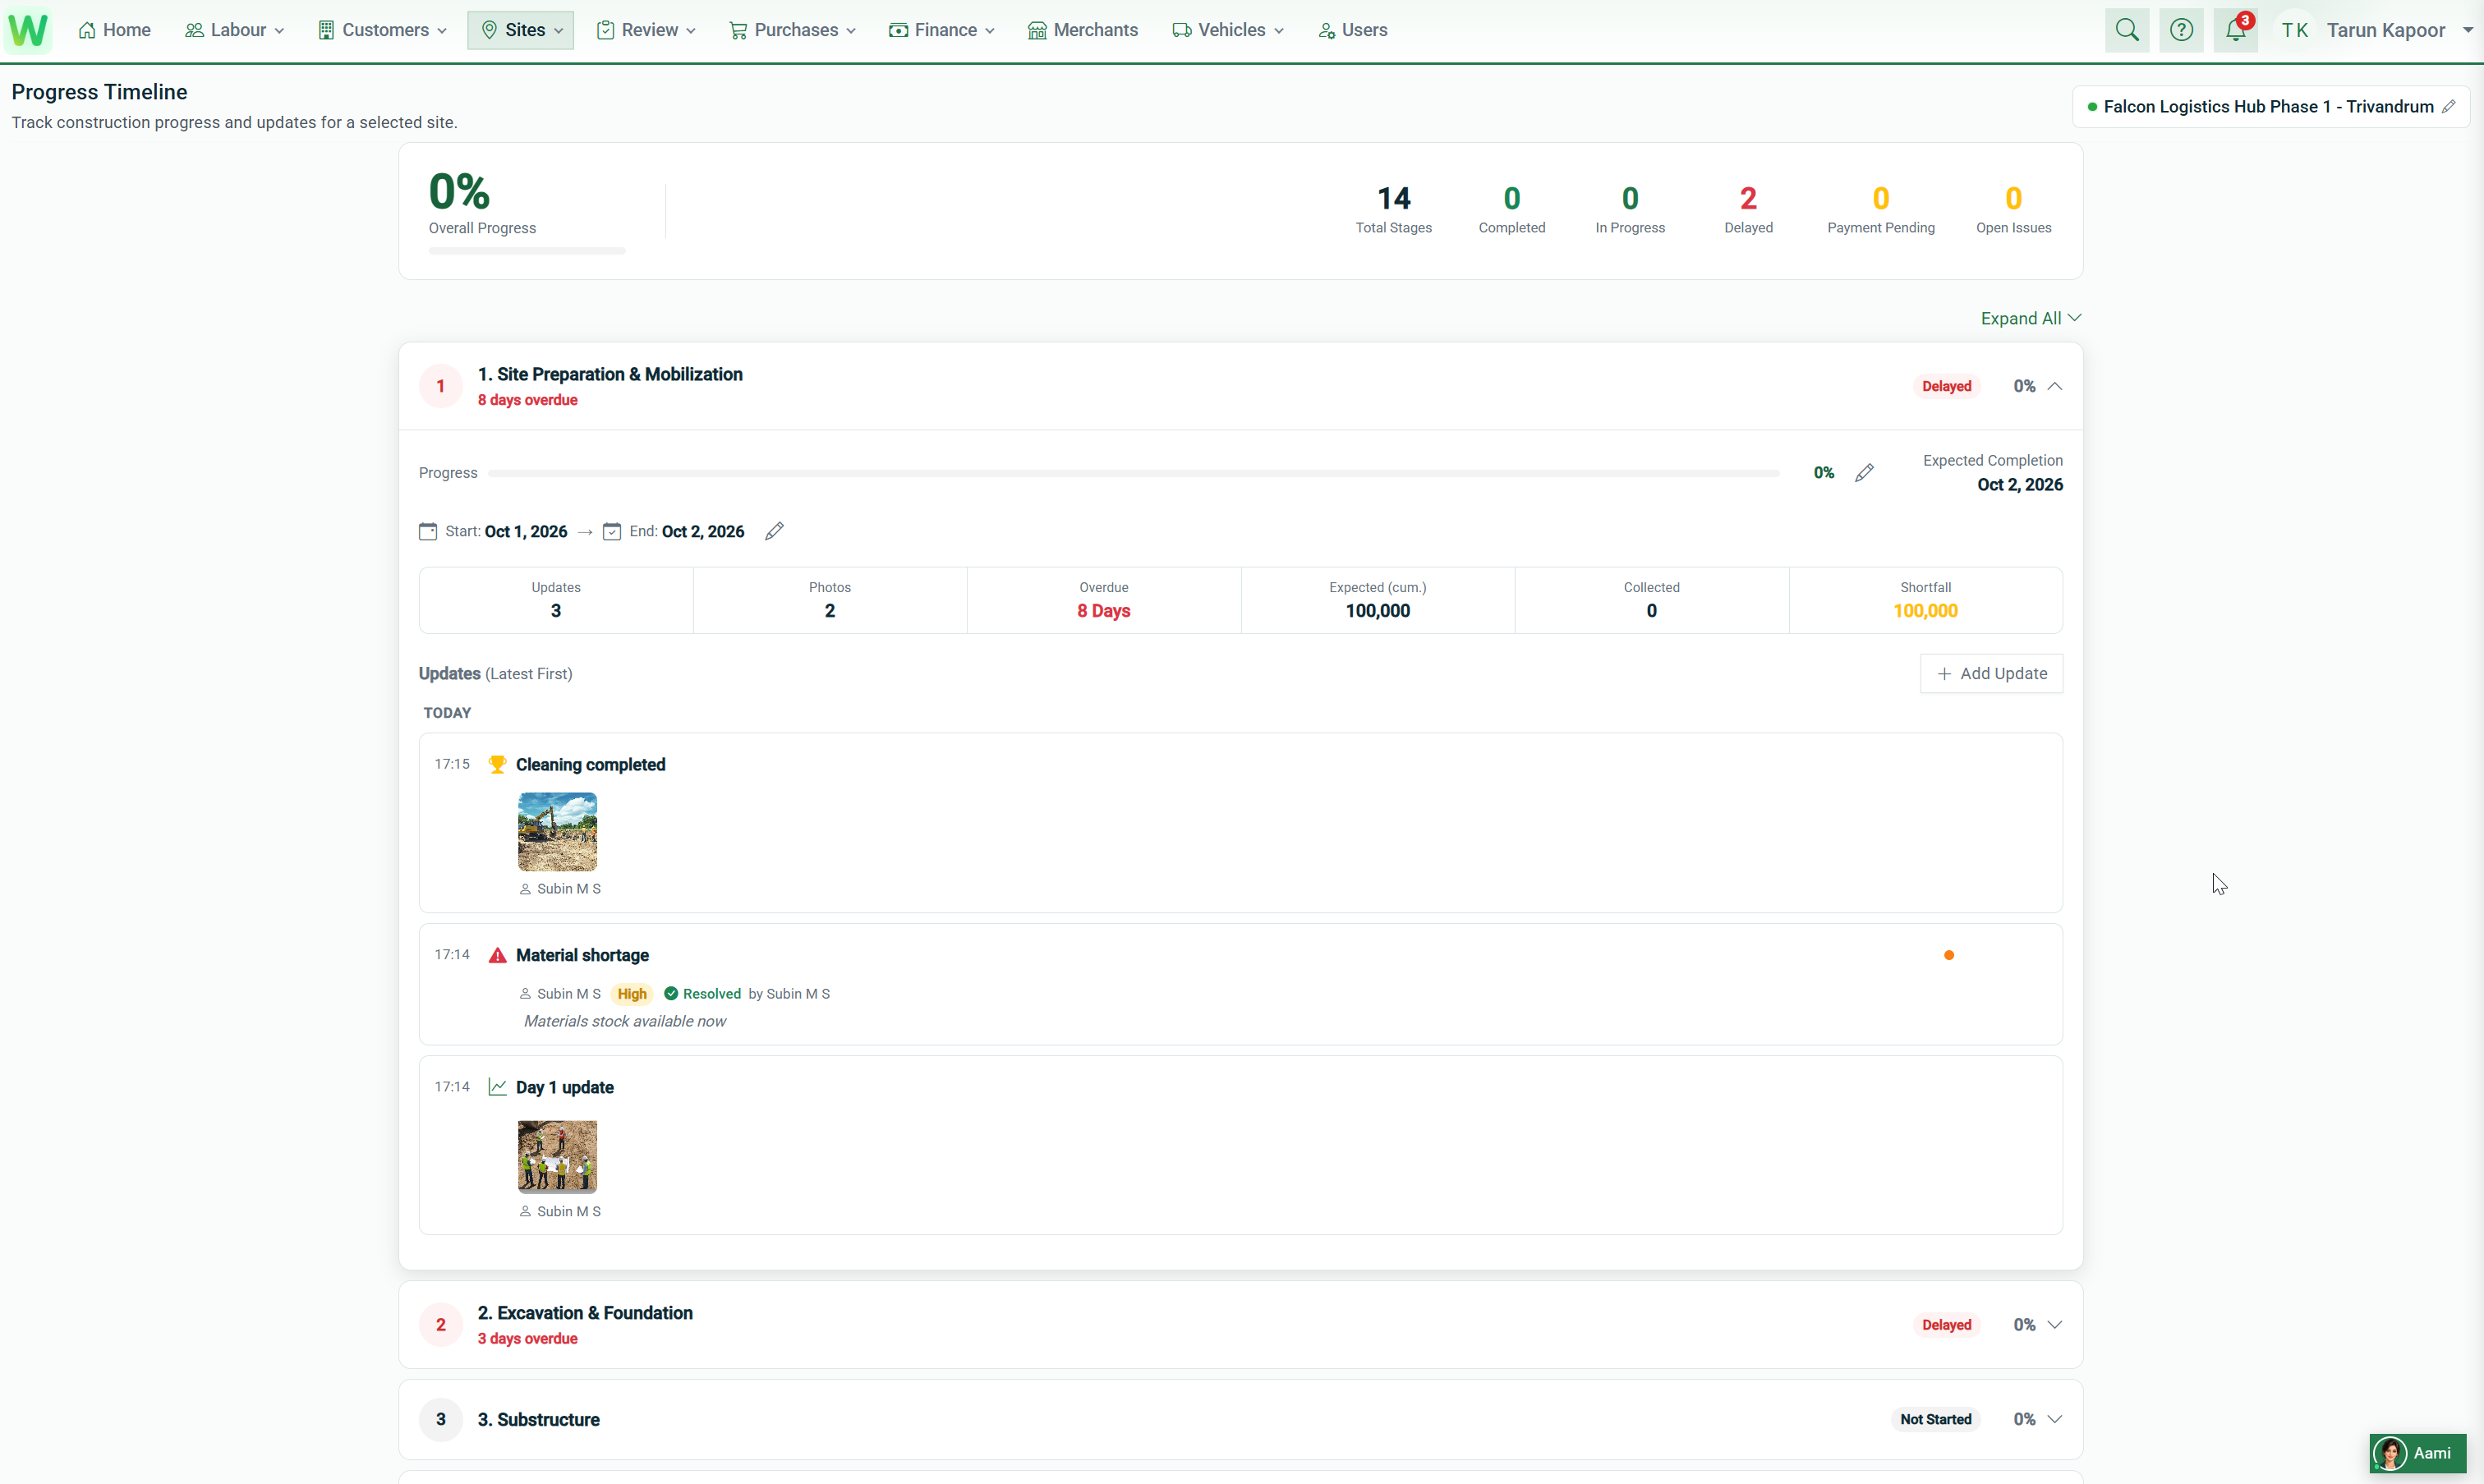Click the chart icon on Day 1 update
This screenshot has height=1484, width=2484.
coord(497,1087)
